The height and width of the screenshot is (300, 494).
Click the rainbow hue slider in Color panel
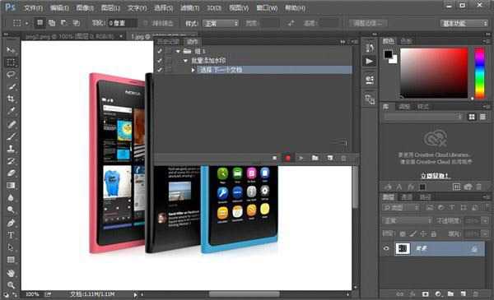point(479,73)
